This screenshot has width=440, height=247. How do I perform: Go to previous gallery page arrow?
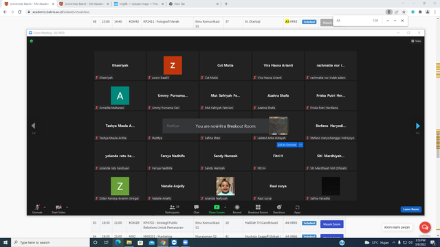pyautogui.click(x=34, y=126)
